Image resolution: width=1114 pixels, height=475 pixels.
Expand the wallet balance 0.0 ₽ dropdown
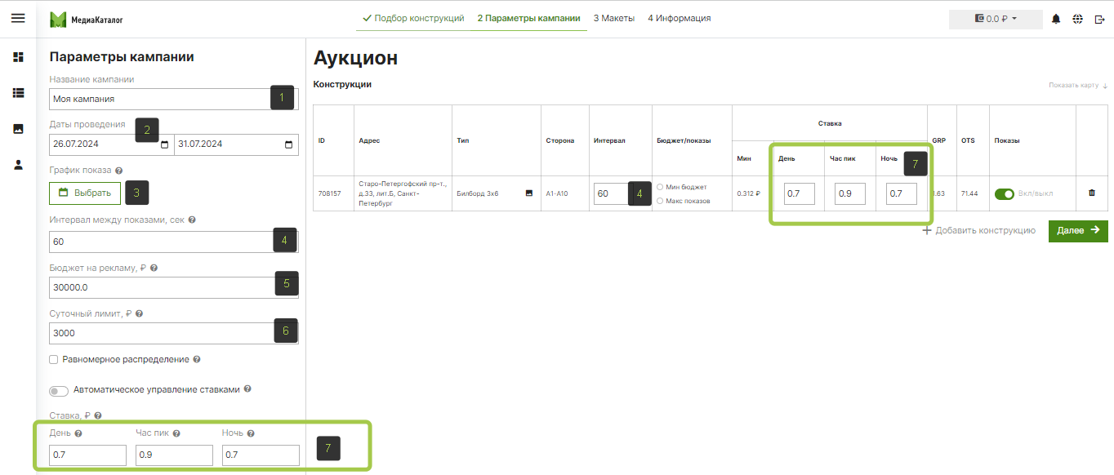(x=996, y=19)
